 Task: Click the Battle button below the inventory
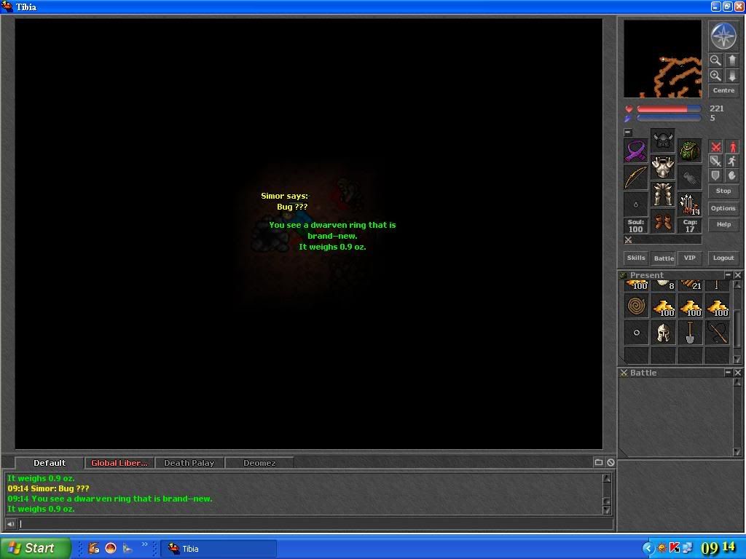click(x=663, y=258)
